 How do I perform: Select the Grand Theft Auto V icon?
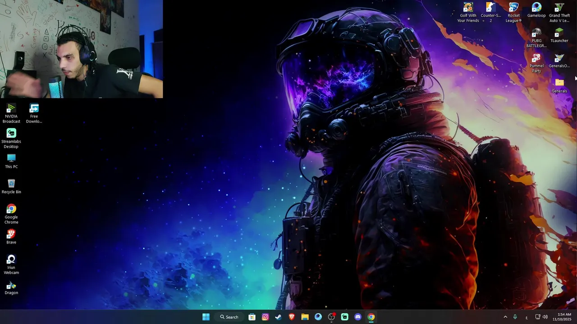(x=559, y=13)
